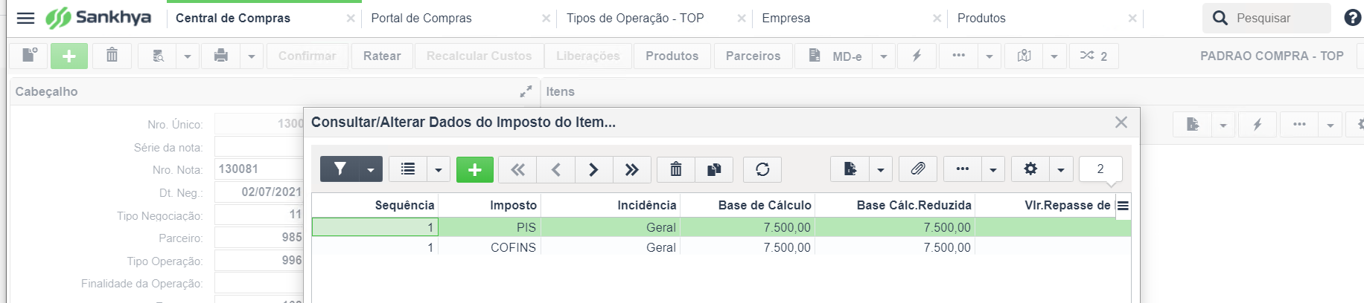Open the MD-e dropdown arrow
Image resolution: width=1364 pixels, height=303 pixels.
coord(884,56)
